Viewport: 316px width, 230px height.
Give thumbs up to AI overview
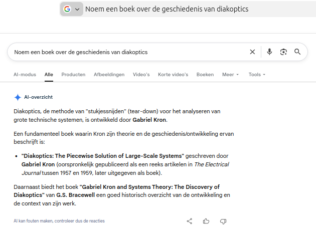coord(206,221)
